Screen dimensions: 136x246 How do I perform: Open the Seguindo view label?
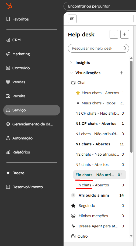coord(87,206)
